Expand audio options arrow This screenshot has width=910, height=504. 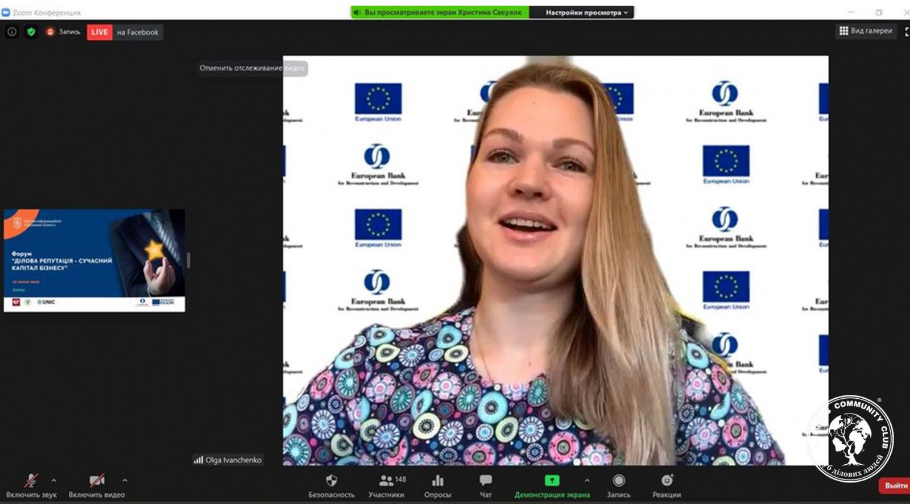tap(53, 481)
